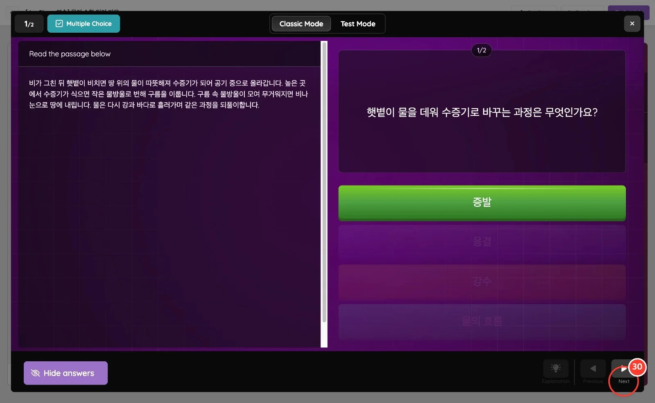The image size is (655, 403).
Task: Switch to Test Mode tab
Action: coord(358,24)
